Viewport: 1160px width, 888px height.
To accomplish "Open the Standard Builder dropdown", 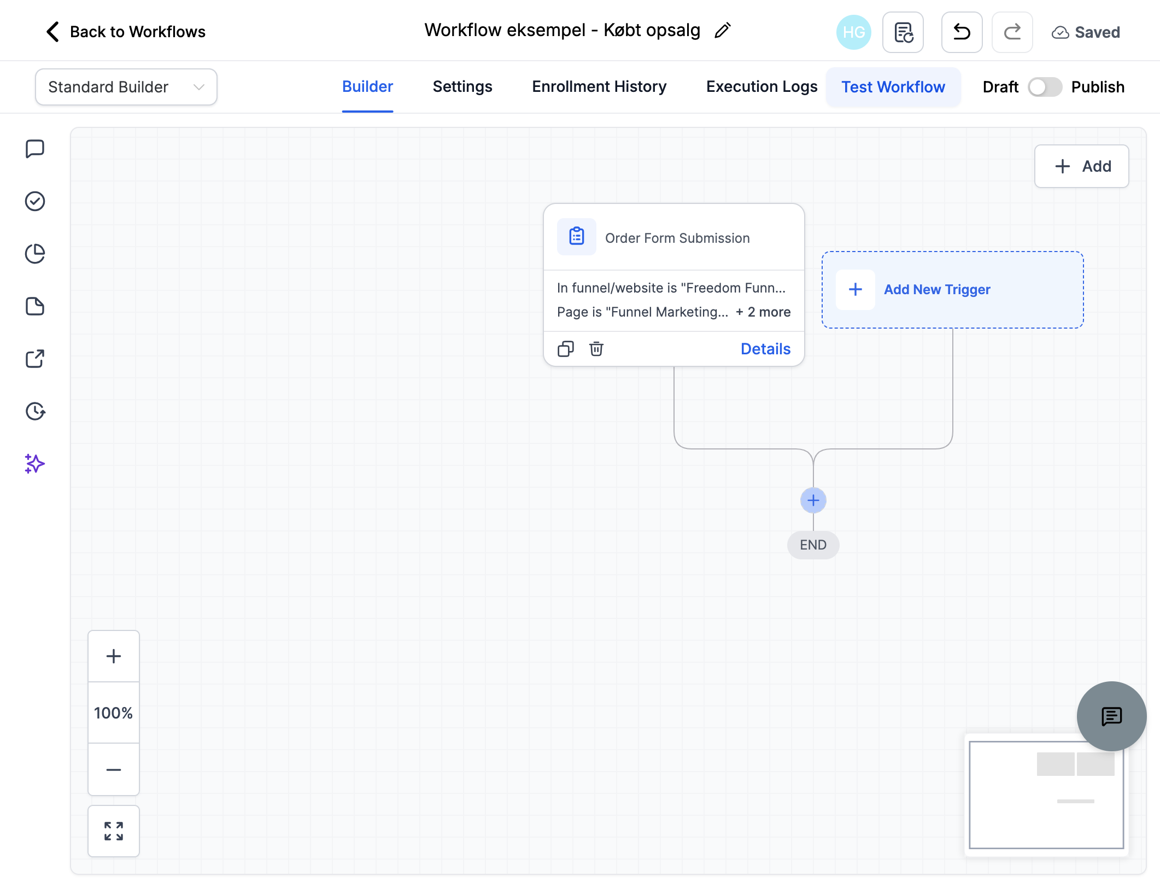I will [126, 87].
